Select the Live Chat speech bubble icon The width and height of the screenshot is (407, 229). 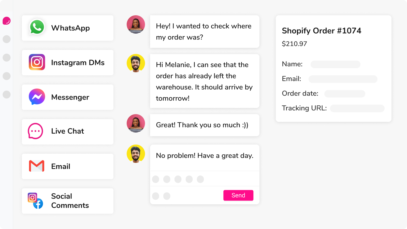point(35,131)
